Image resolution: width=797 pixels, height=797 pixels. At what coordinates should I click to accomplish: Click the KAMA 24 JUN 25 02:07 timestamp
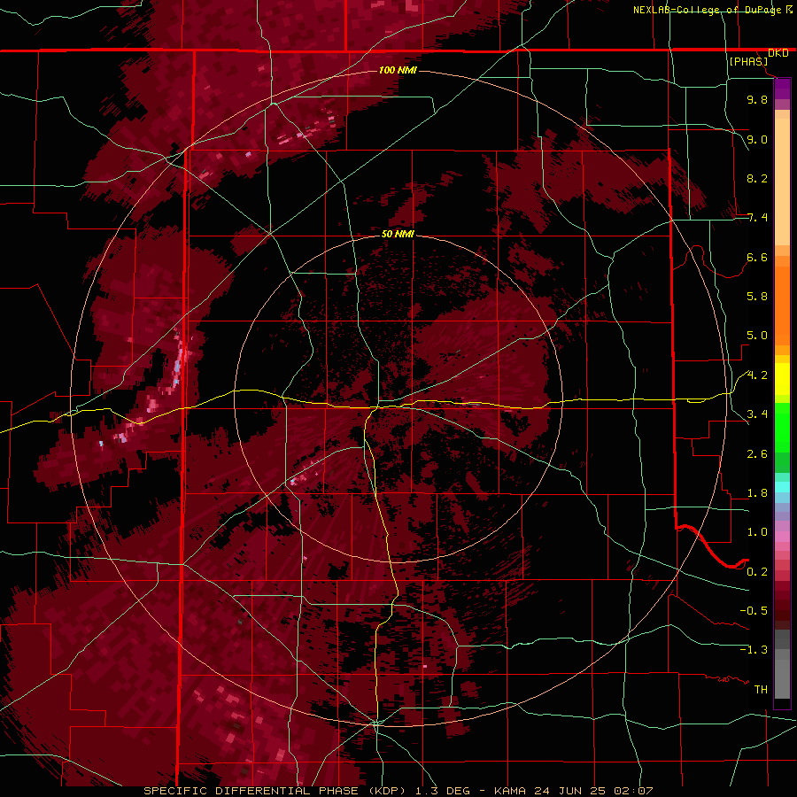(573, 791)
